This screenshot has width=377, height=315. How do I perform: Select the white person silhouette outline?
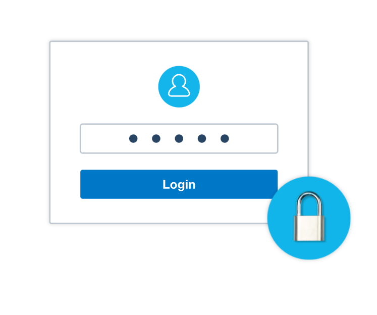point(179,86)
